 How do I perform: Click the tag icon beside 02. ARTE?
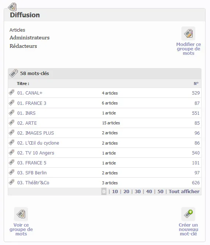pos(12,122)
